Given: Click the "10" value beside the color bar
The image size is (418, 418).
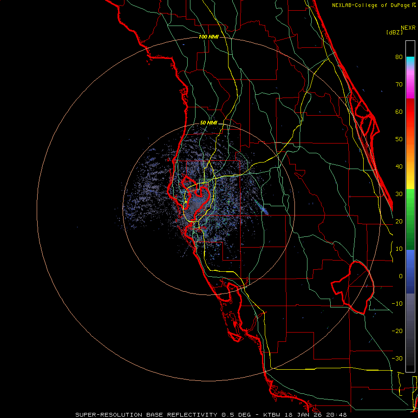Looking at the screenshot, I should 399,249.
